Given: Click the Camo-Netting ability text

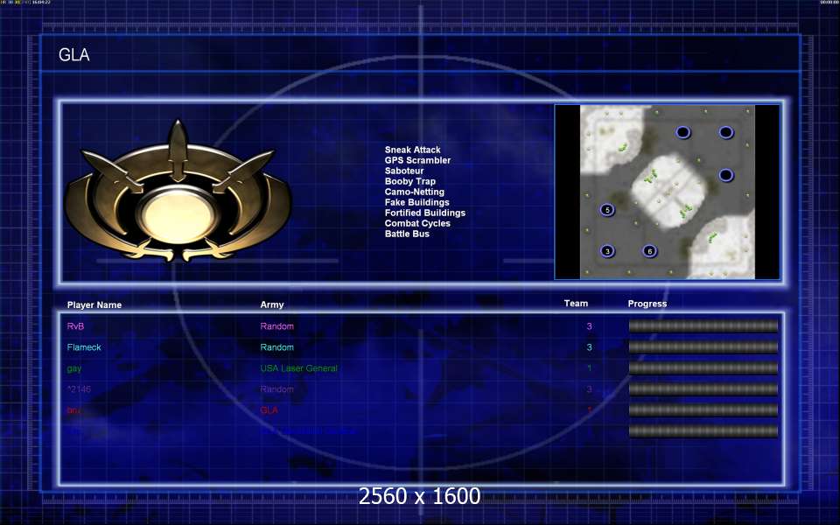Looking at the screenshot, I should pos(414,192).
